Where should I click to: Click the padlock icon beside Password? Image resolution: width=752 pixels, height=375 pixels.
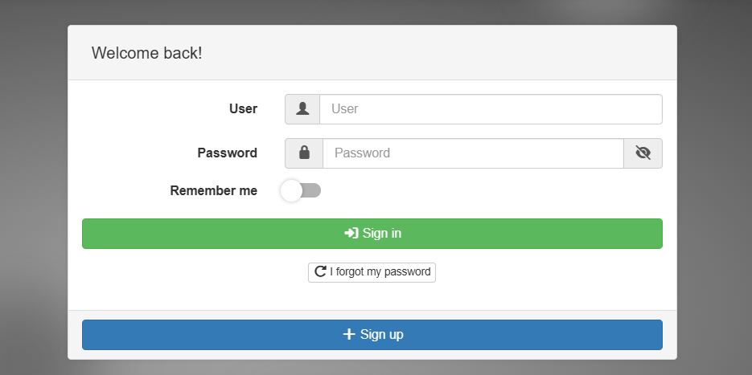(x=304, y=153)
